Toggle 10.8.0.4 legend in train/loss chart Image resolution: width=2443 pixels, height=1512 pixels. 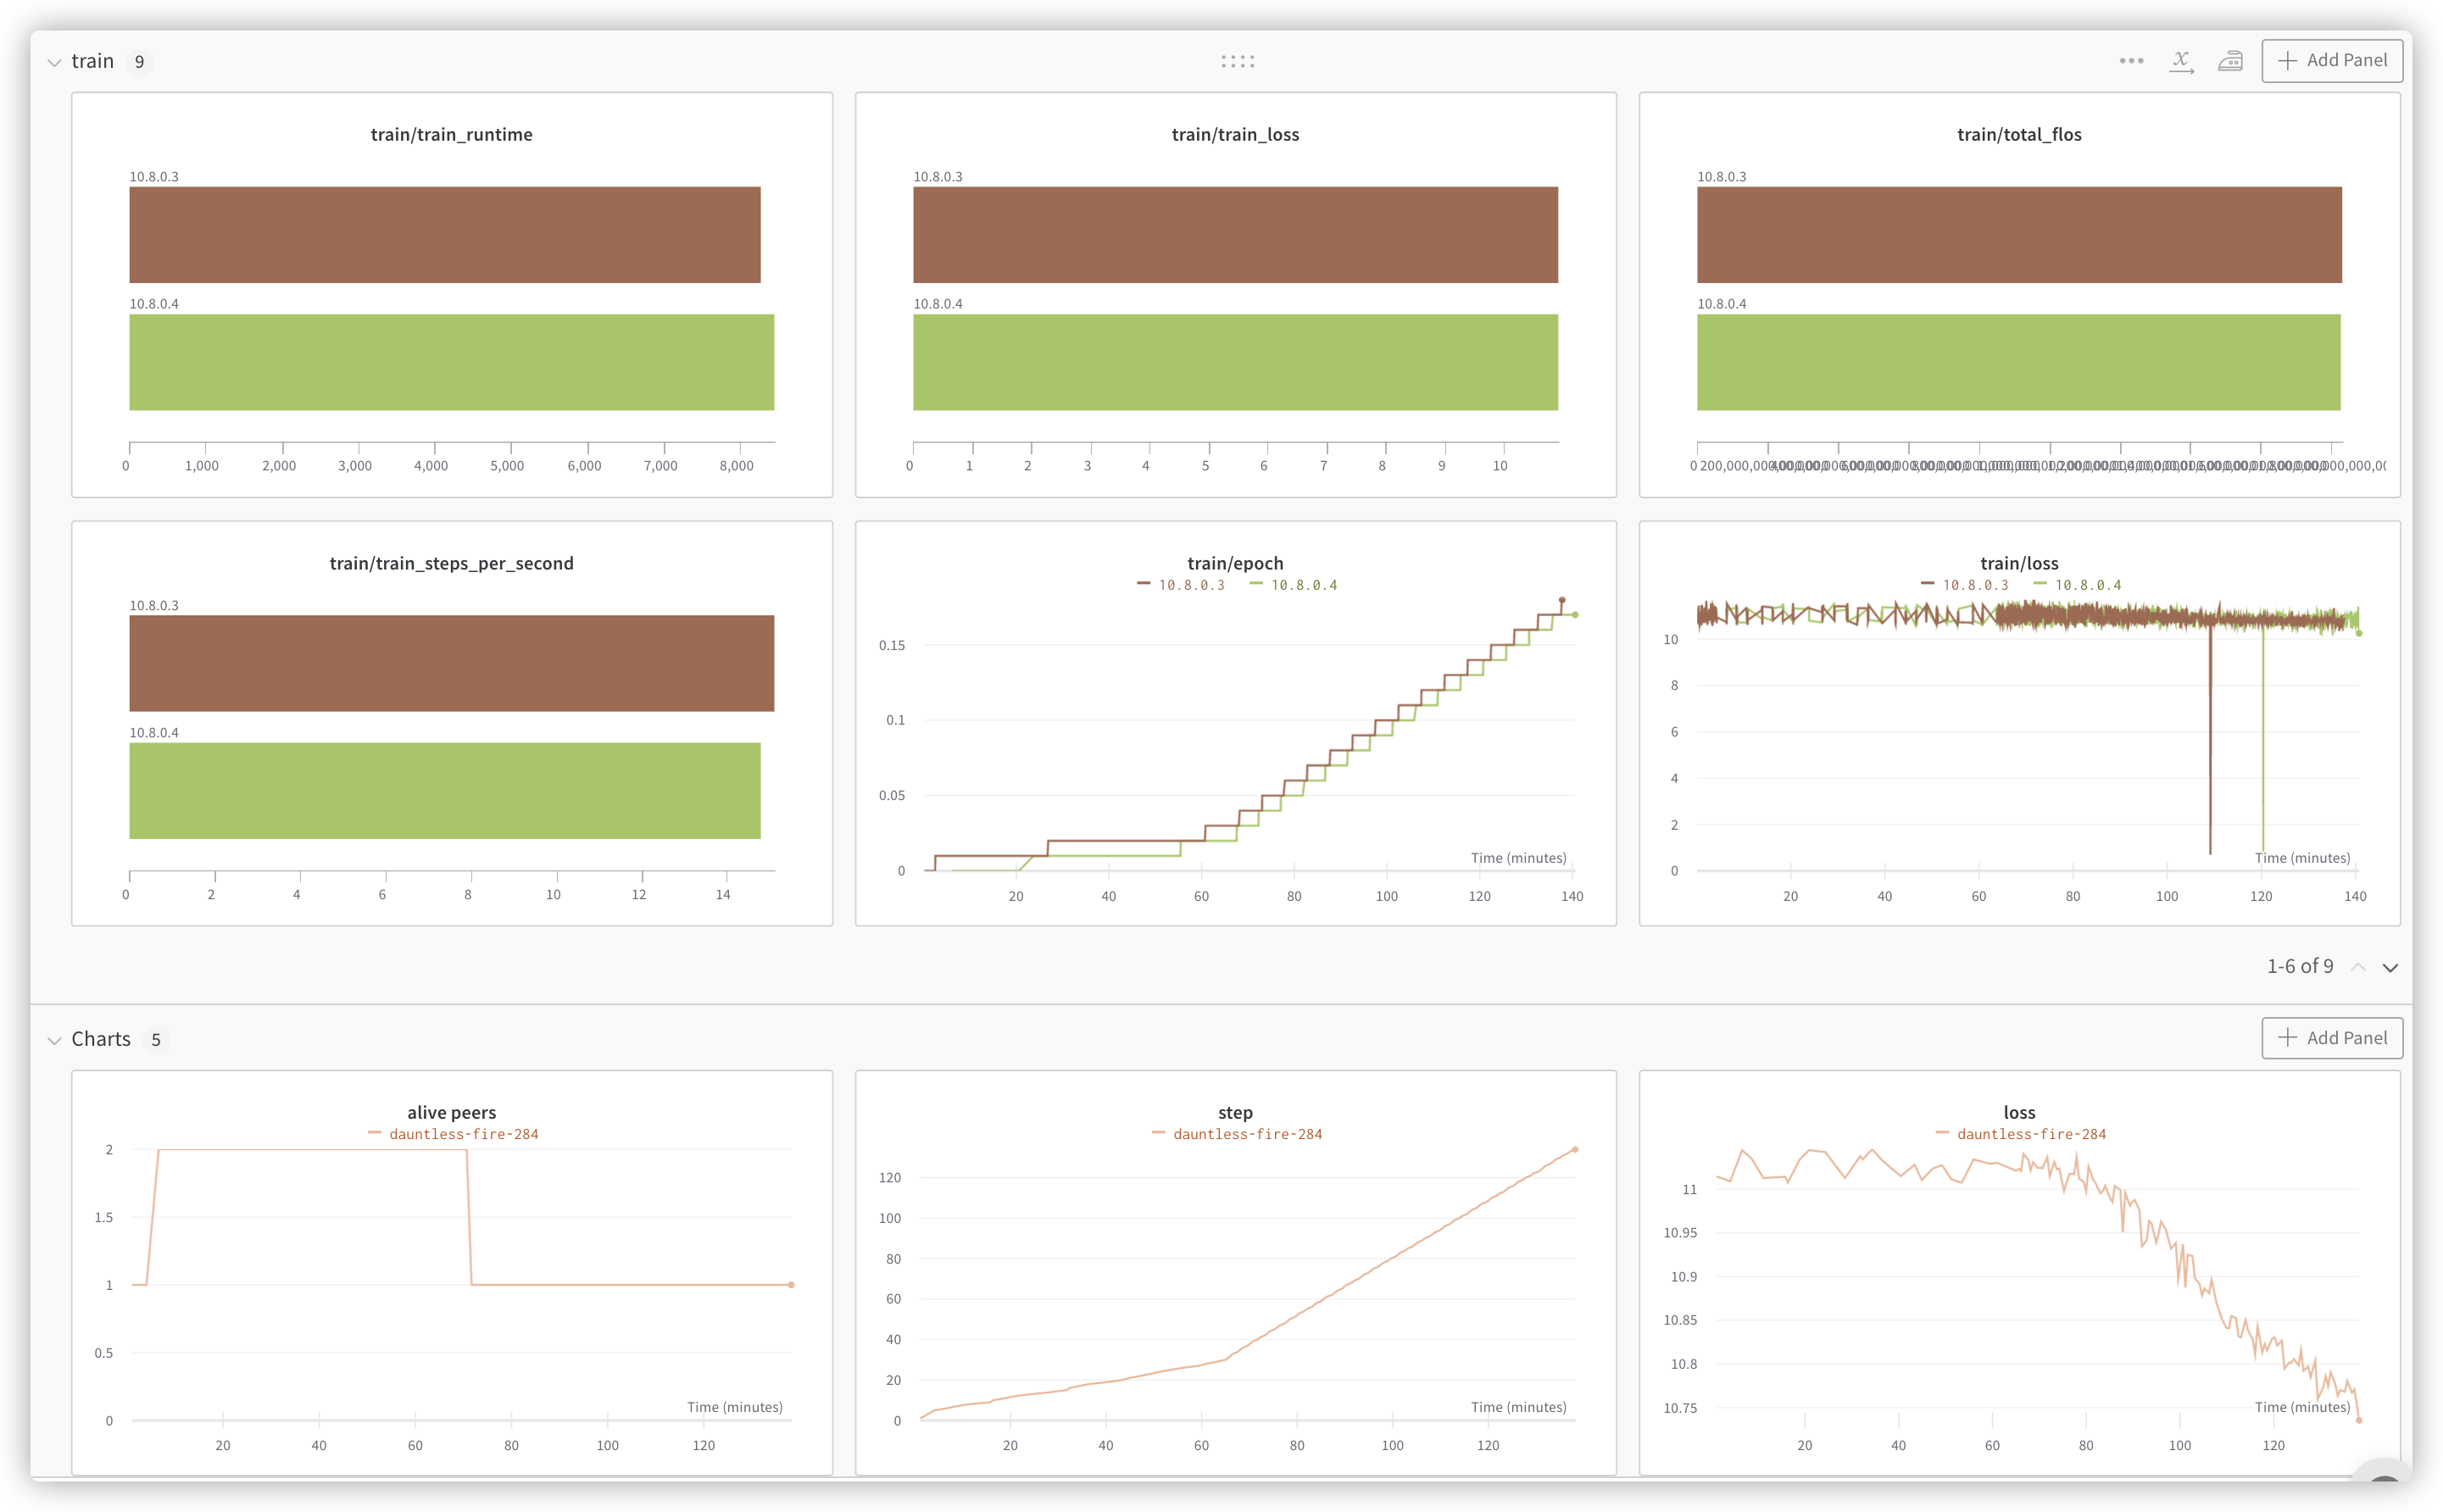(2087, 585)
